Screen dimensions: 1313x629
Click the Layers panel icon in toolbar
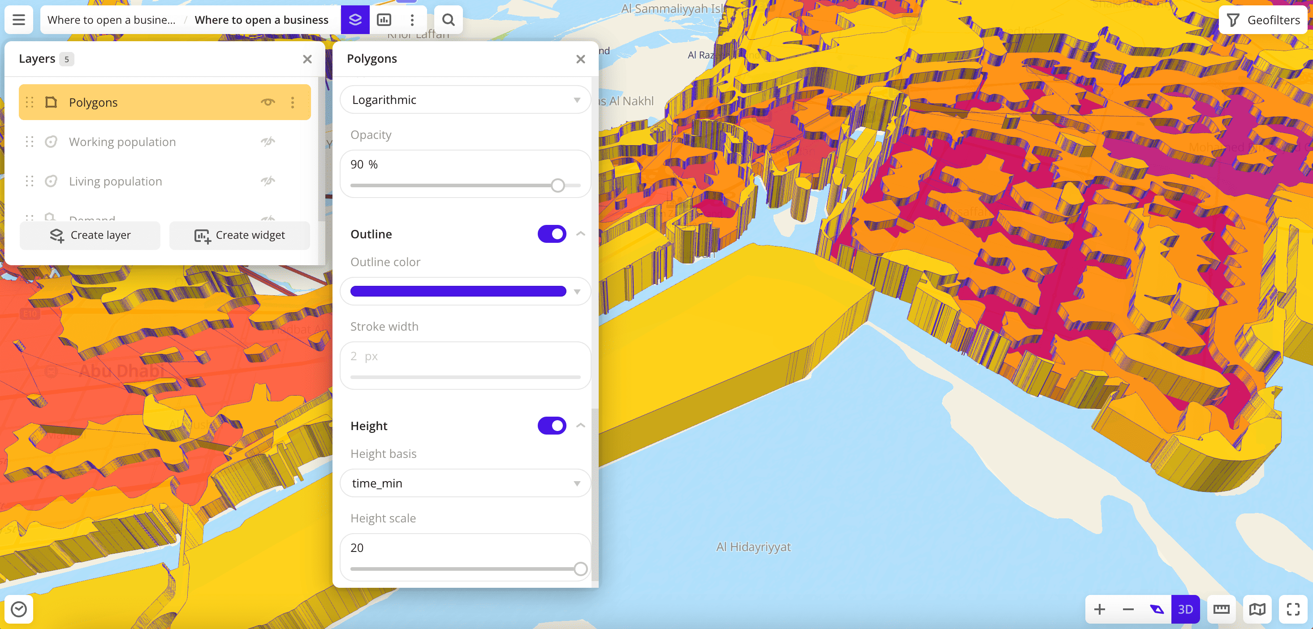355,20
